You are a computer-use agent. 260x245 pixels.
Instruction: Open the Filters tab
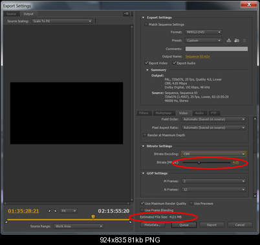click(x=144, y=113)
